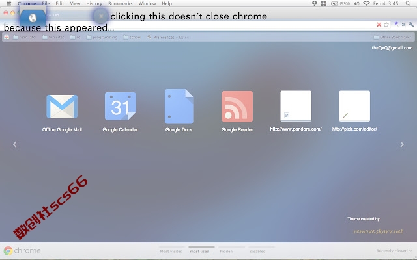Open the Chrome application menu

27,3
